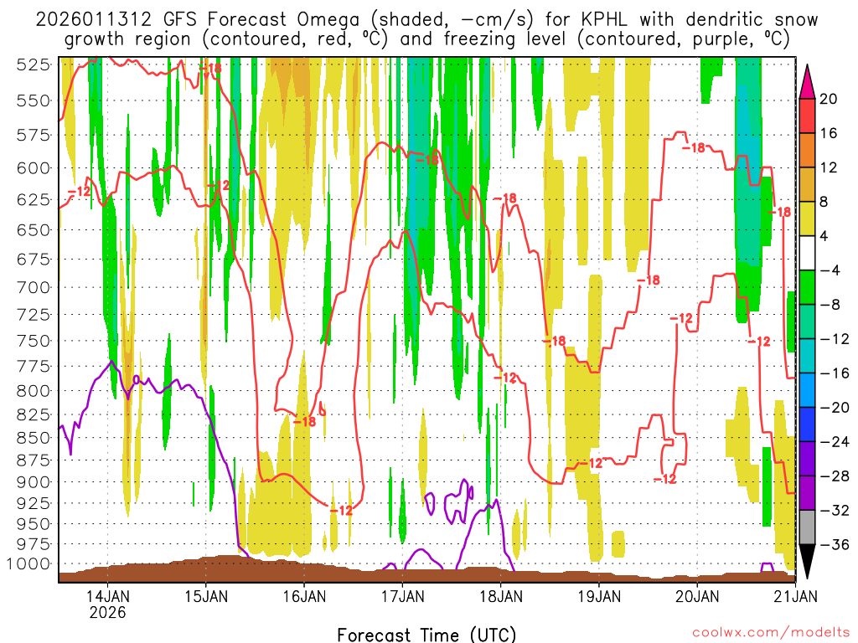Click the -18 contour label near 19JAN at 700
The height and width of the screenshot is (643, 858).
[x=649, y=280]
